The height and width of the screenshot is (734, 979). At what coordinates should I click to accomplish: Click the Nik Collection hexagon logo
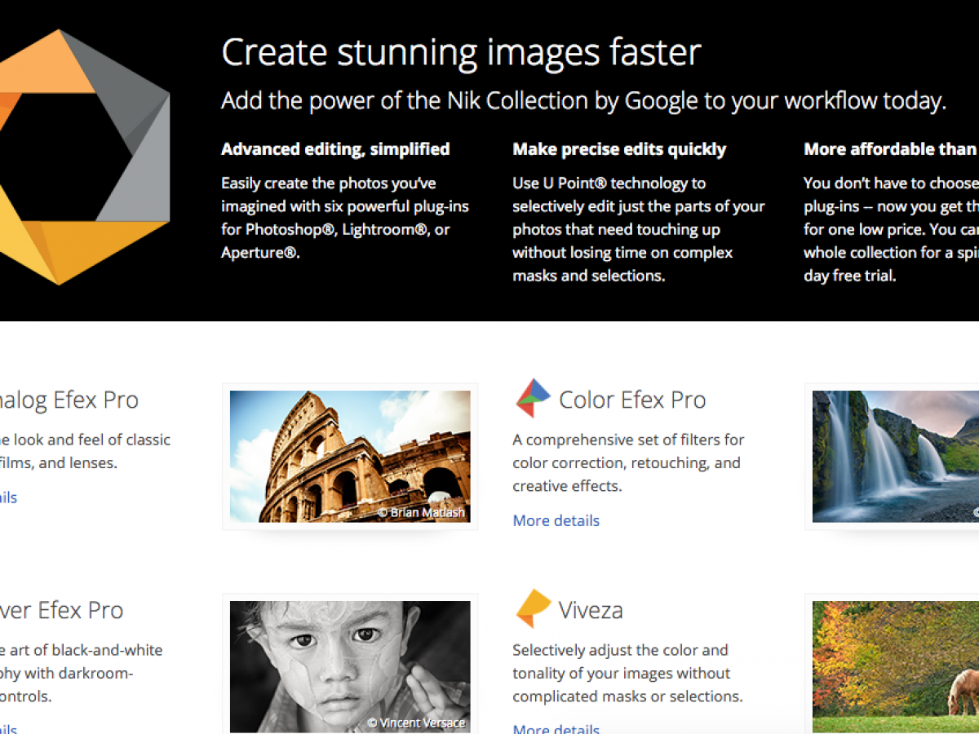point(85,157)
